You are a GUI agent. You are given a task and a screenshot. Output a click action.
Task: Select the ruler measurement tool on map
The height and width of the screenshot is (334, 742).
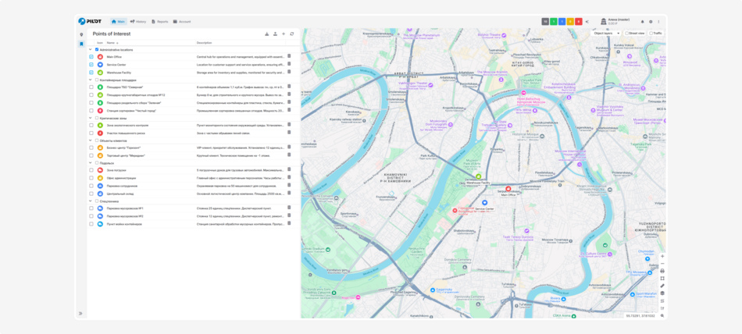coord(662,286)
